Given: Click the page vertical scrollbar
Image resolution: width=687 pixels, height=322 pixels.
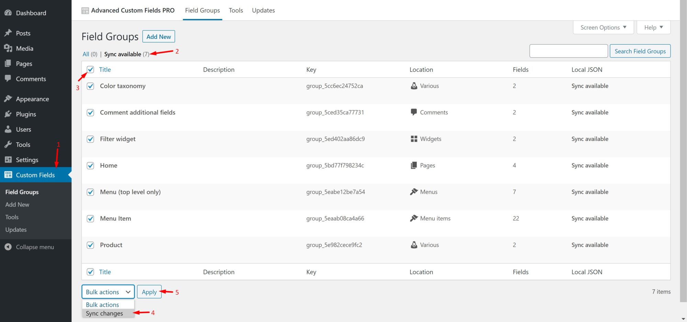Looking at the screenshot, I should pyautogui.click(x=683, y=151).
